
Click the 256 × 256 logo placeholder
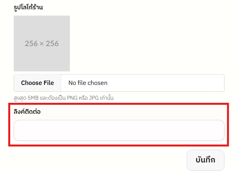tap(42, 44)
